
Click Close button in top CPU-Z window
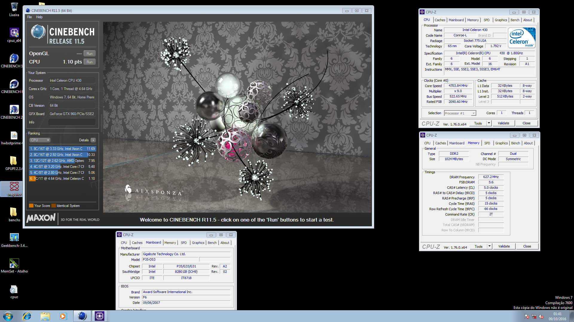(x=526, y=123)
